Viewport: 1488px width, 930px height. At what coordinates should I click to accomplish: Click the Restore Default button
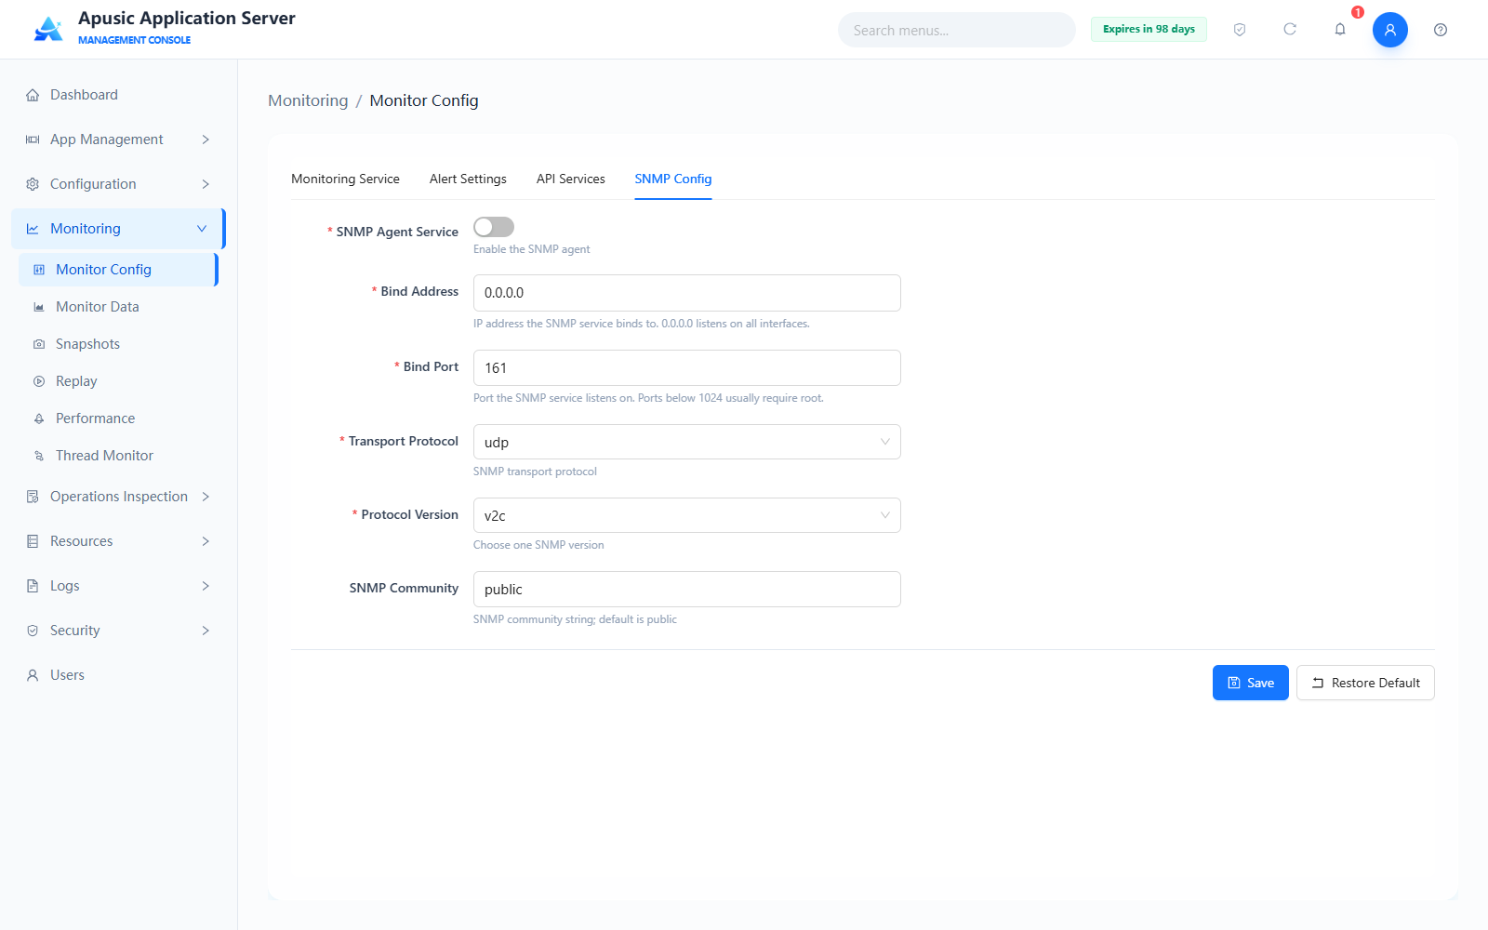[x=1365, y=683]
